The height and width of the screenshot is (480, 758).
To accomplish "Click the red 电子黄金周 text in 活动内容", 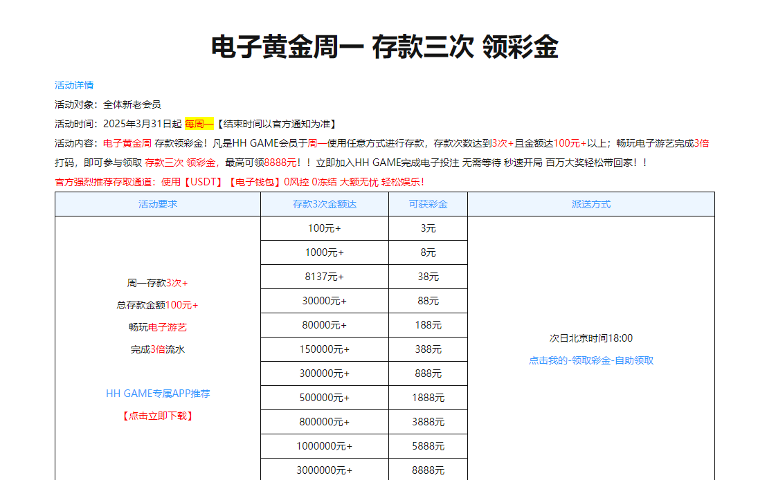I will [127, 143].
